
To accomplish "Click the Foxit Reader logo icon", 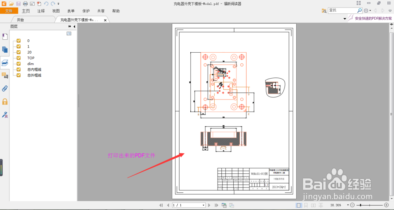I will (x=4, y=4).
